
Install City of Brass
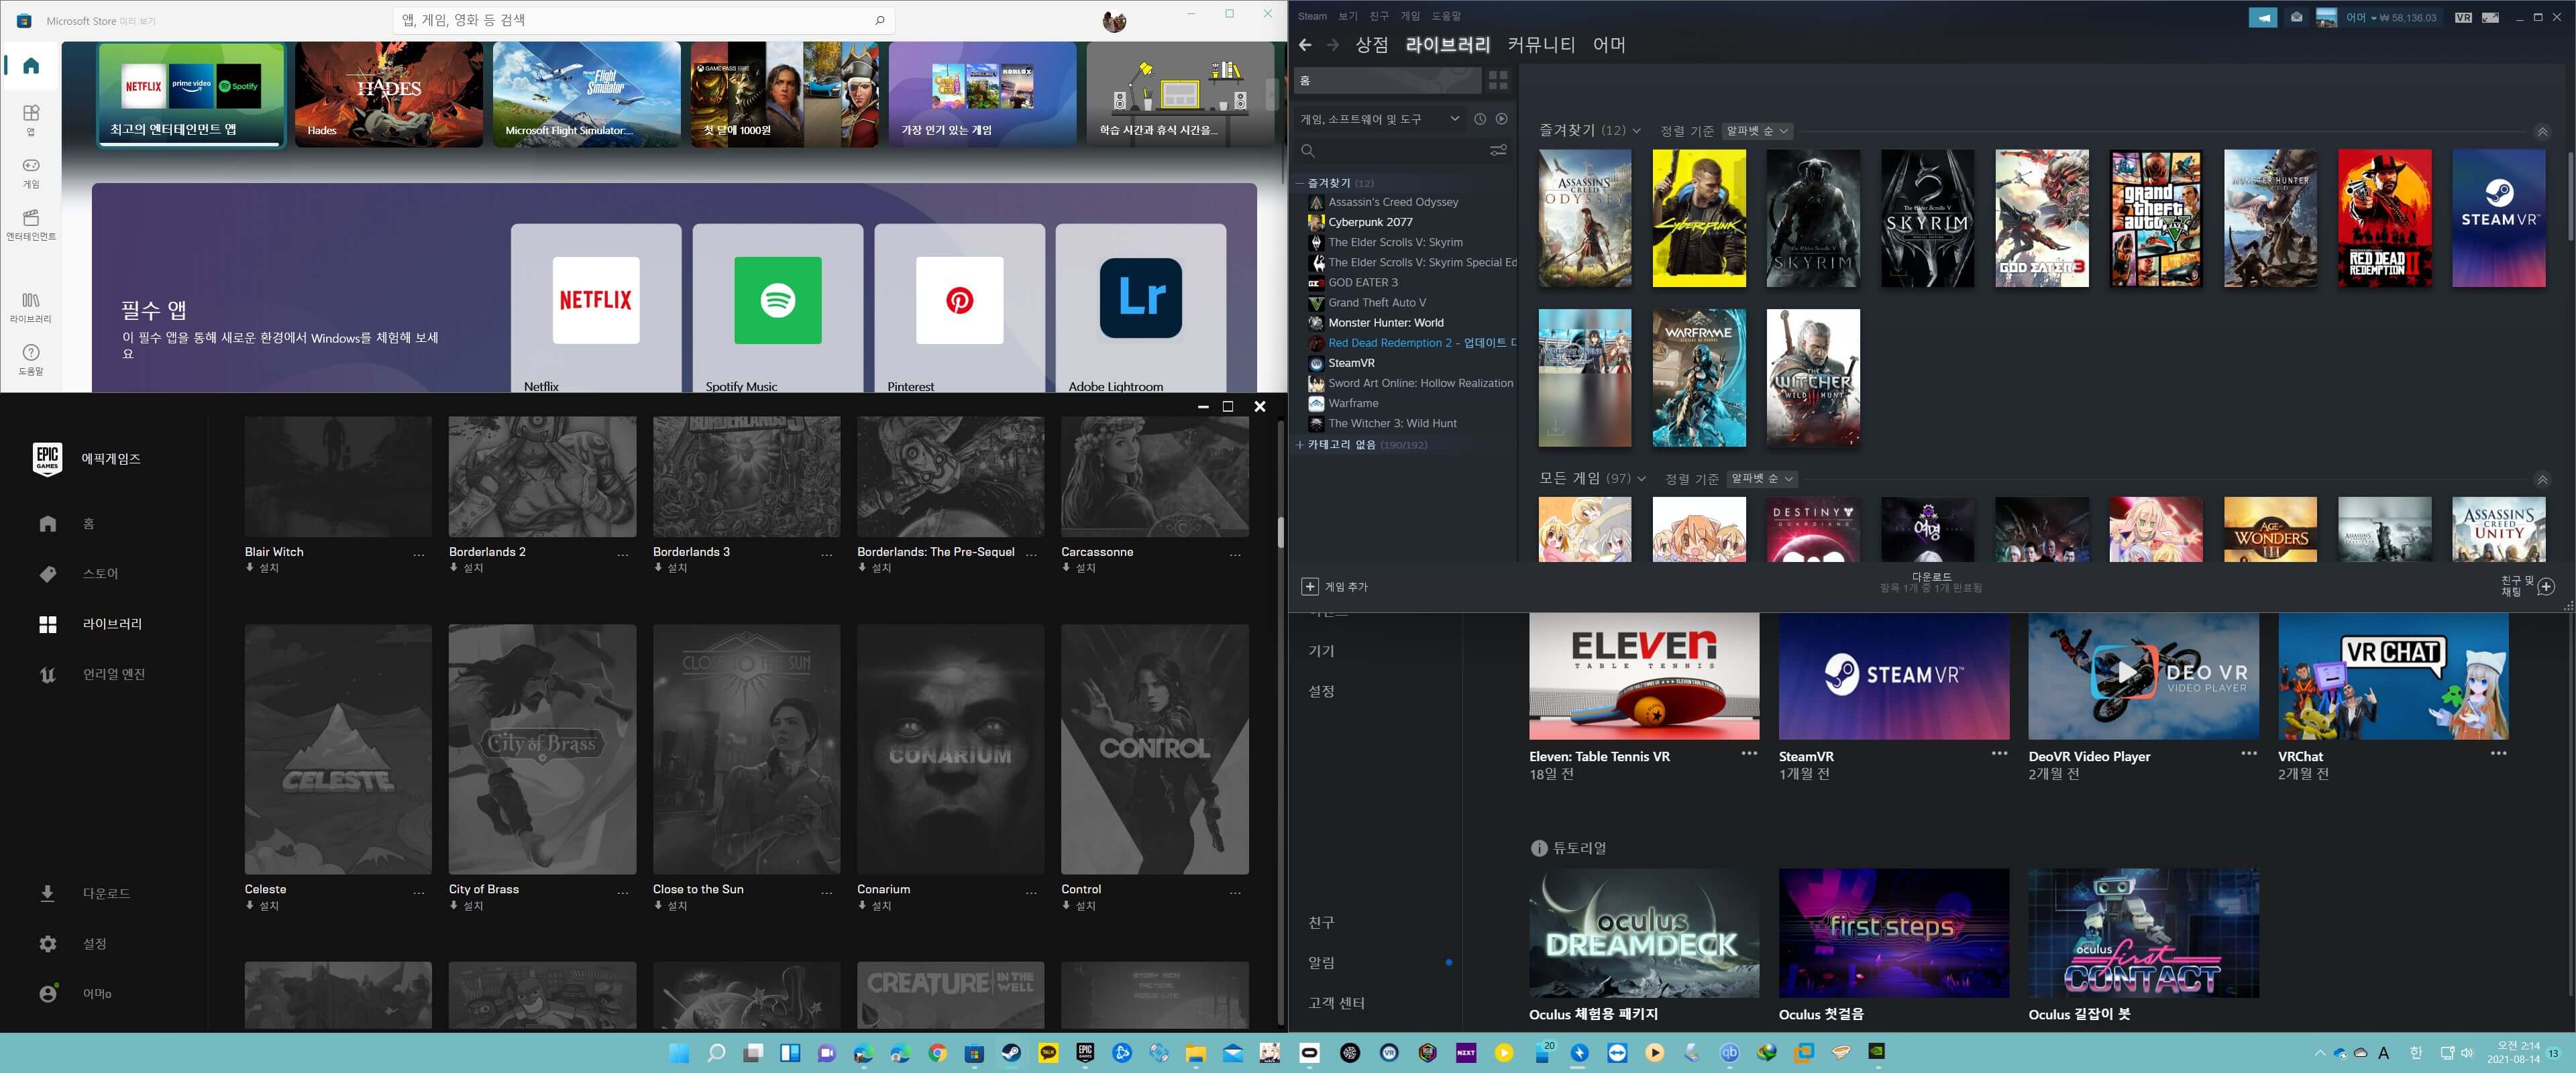(466, 906)
